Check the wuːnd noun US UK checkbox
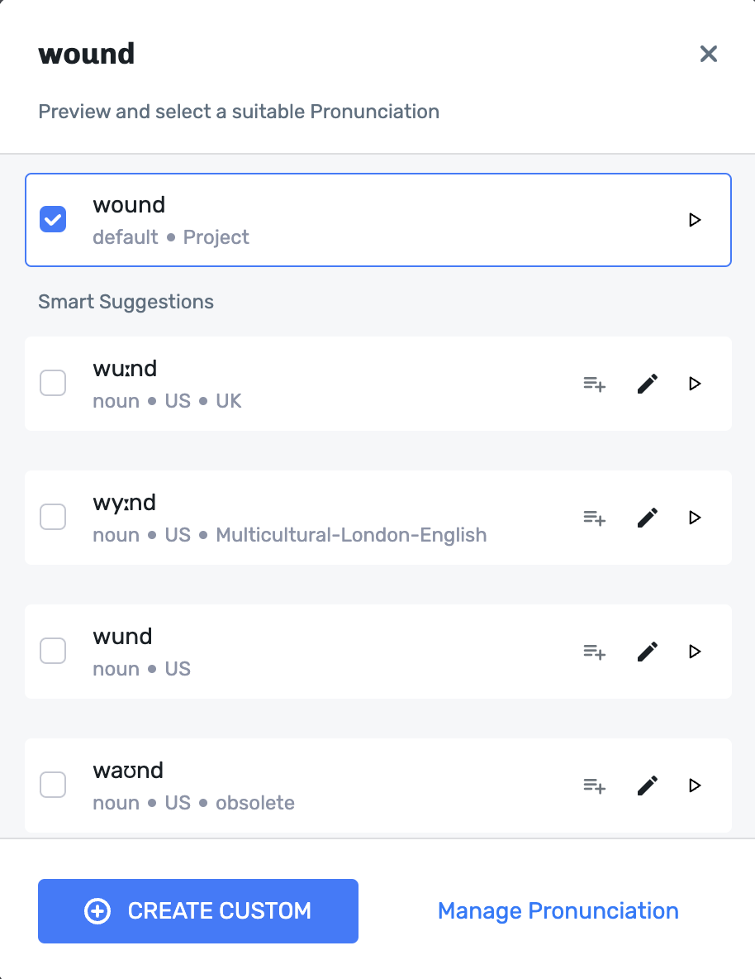Screen dimensions: 755x979 coord(54,384)
